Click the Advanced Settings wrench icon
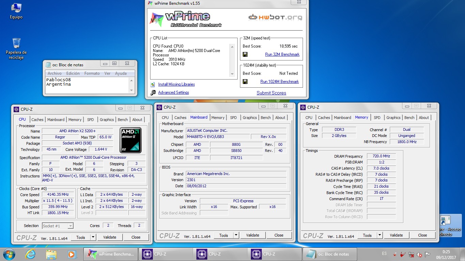This screenshot has width=465, height=261. point(153,92)
